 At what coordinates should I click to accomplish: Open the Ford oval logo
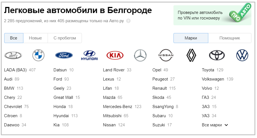64,55
